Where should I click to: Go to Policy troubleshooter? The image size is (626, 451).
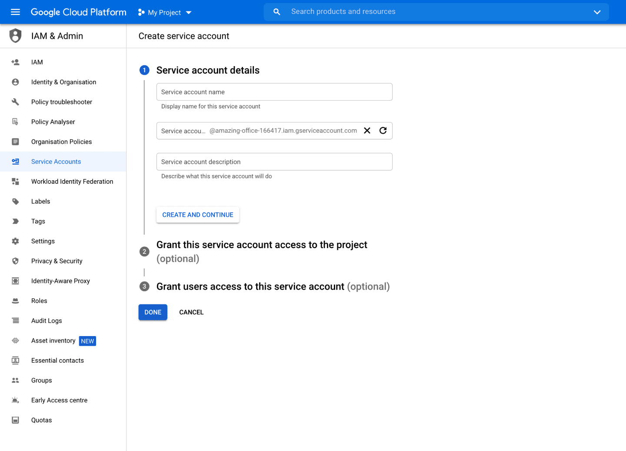[x=63, y=102]
